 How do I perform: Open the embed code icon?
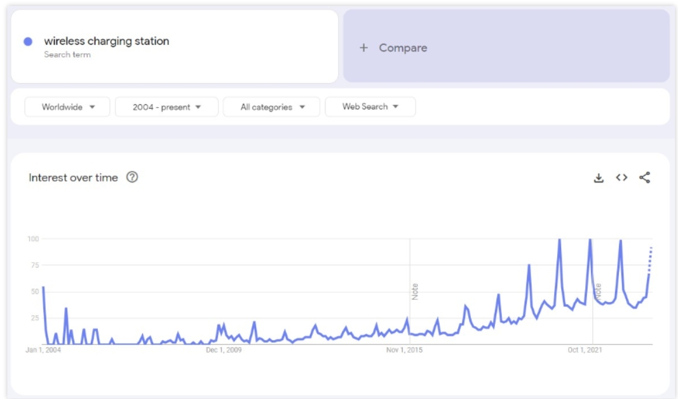coord(621,178)
